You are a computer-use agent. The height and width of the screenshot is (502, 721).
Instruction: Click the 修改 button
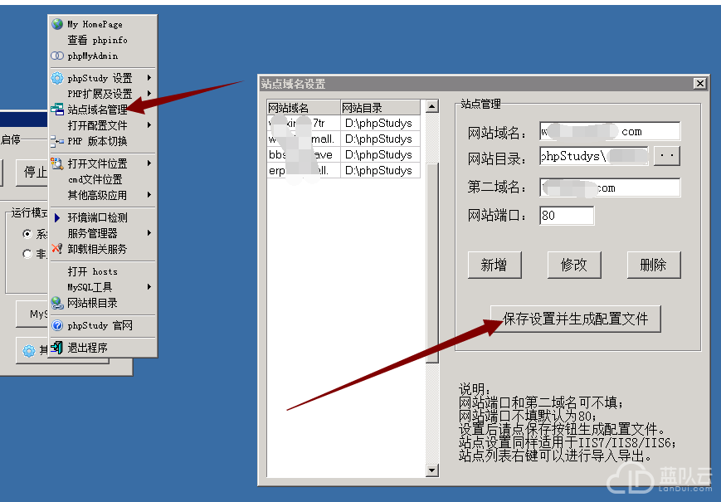point(574,265)
